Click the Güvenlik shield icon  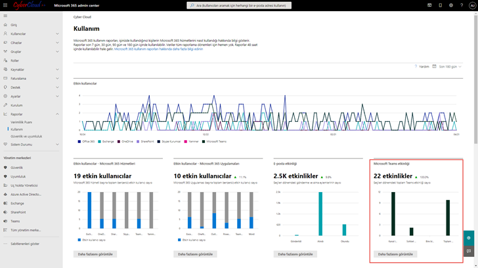point(5,168)
